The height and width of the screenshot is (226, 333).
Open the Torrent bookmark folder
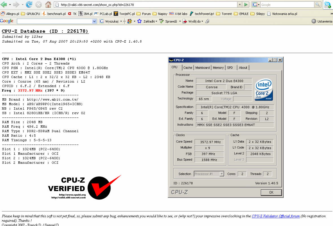tap(224, 14)
